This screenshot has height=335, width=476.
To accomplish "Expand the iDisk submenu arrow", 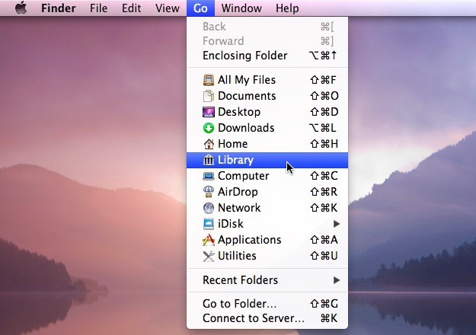I will 336,224.
